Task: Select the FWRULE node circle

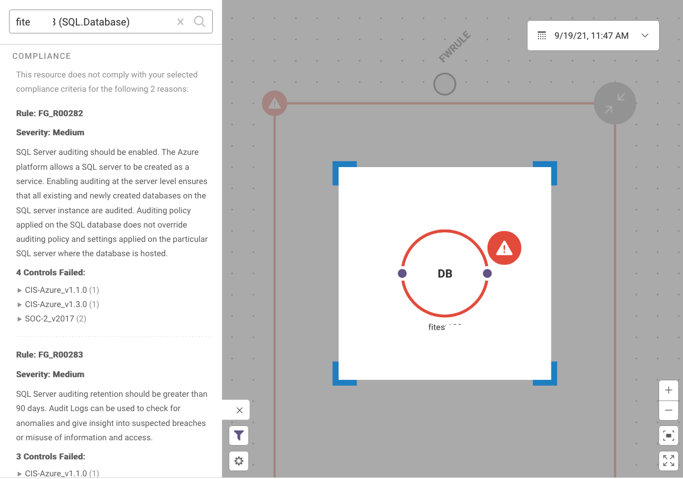Action: 445,84
